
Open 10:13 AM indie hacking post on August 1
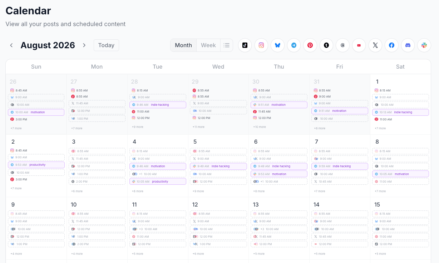click(x=400, y=112)
